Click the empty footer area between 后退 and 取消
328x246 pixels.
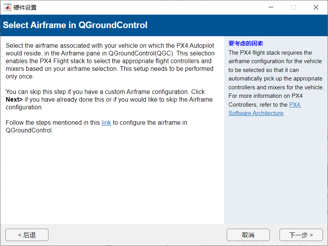pos(137,235)
